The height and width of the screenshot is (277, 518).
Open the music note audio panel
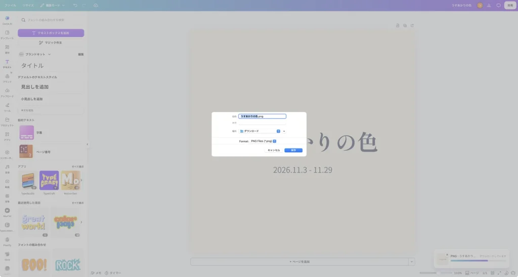pos(7,169)
